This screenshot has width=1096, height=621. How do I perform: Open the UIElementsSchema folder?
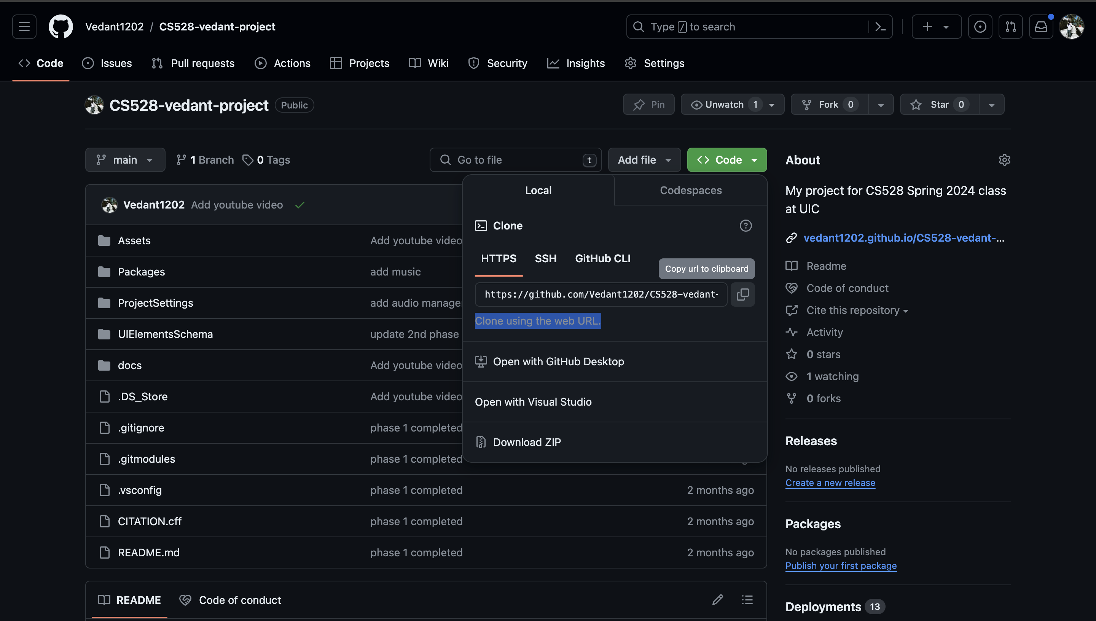[165, 334]
